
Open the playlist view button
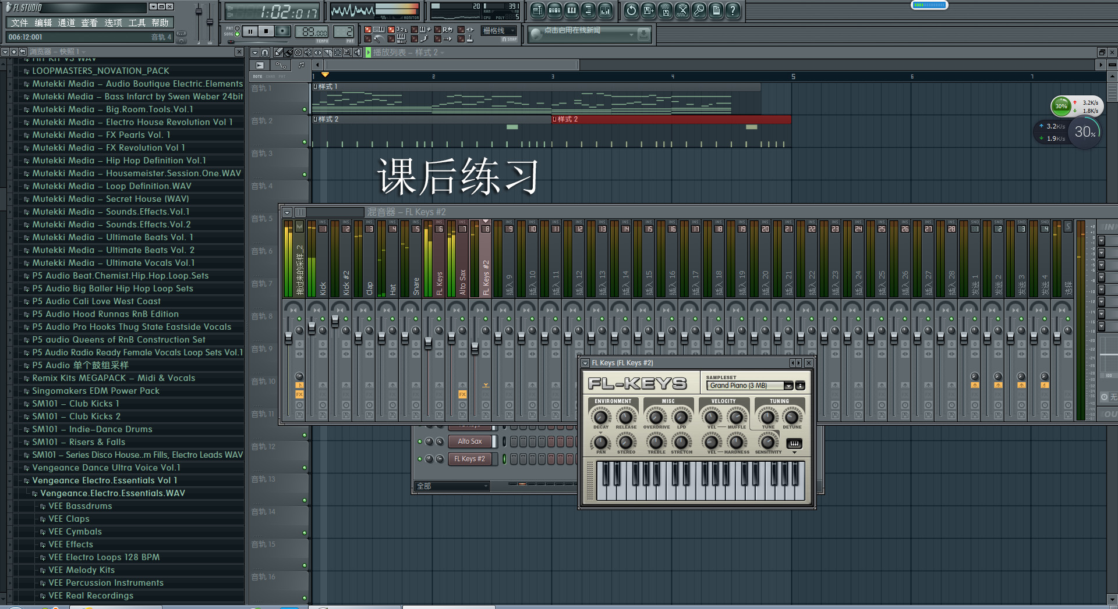(x=537, y=10)
